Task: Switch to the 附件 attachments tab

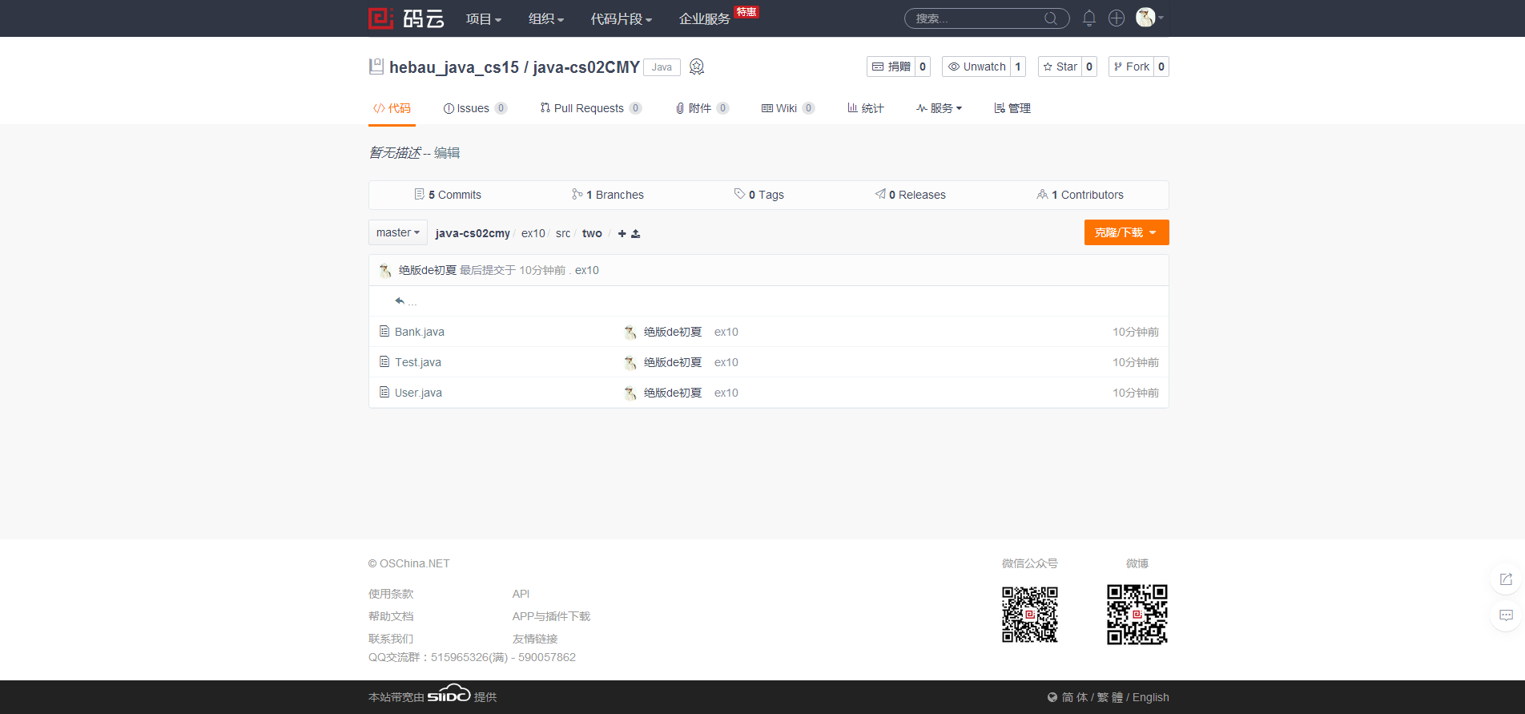Action: pyautogui.click(x=702, y=108)
